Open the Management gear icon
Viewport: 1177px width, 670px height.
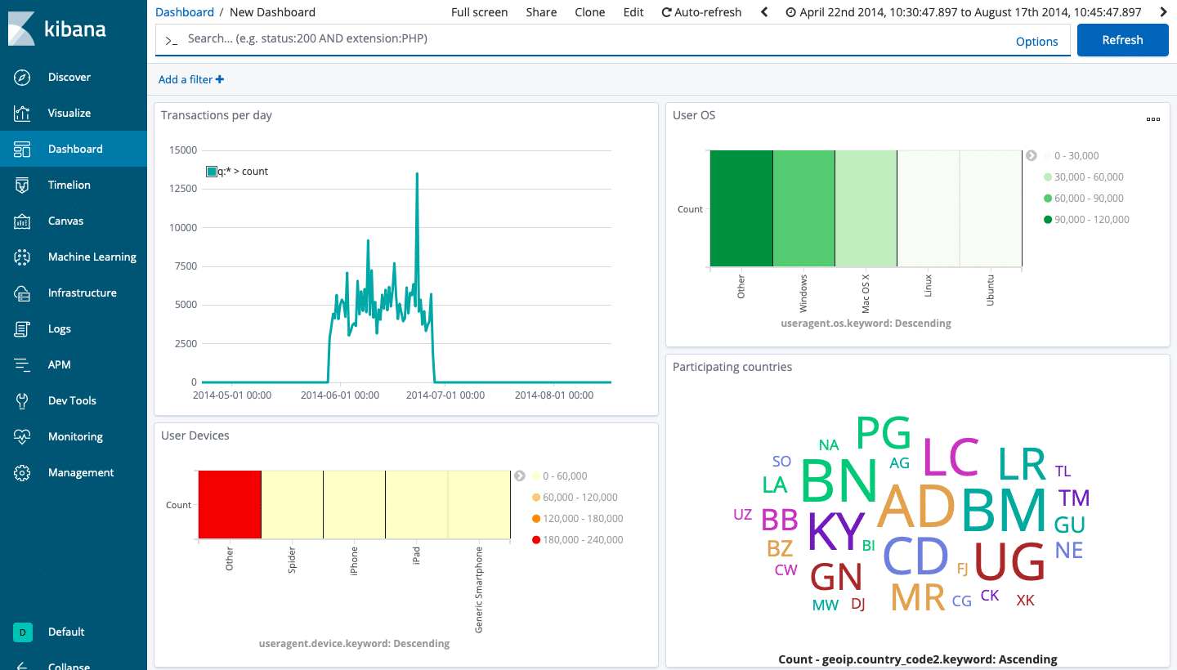(22, 472)
